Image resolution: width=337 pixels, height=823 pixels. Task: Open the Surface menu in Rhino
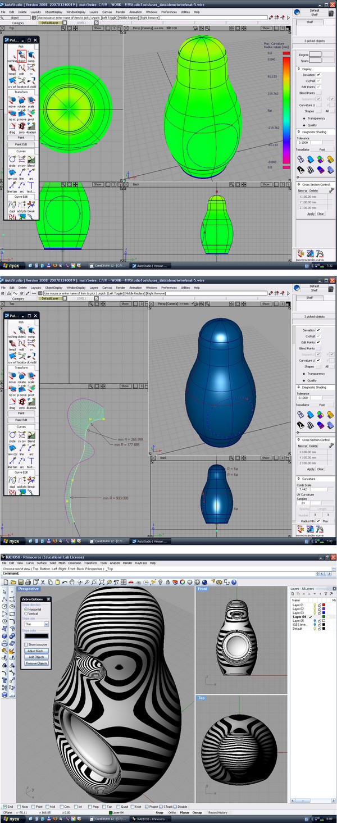tap(42, 563)
